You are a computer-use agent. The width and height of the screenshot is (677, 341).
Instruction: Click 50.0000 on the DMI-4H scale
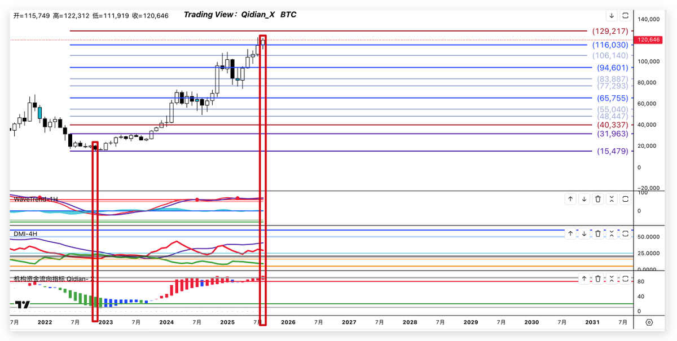(648, 238)
